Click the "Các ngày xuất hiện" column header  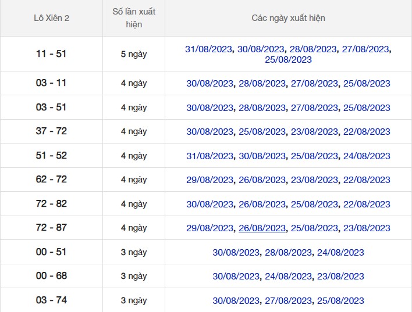(x=288, y=18)
